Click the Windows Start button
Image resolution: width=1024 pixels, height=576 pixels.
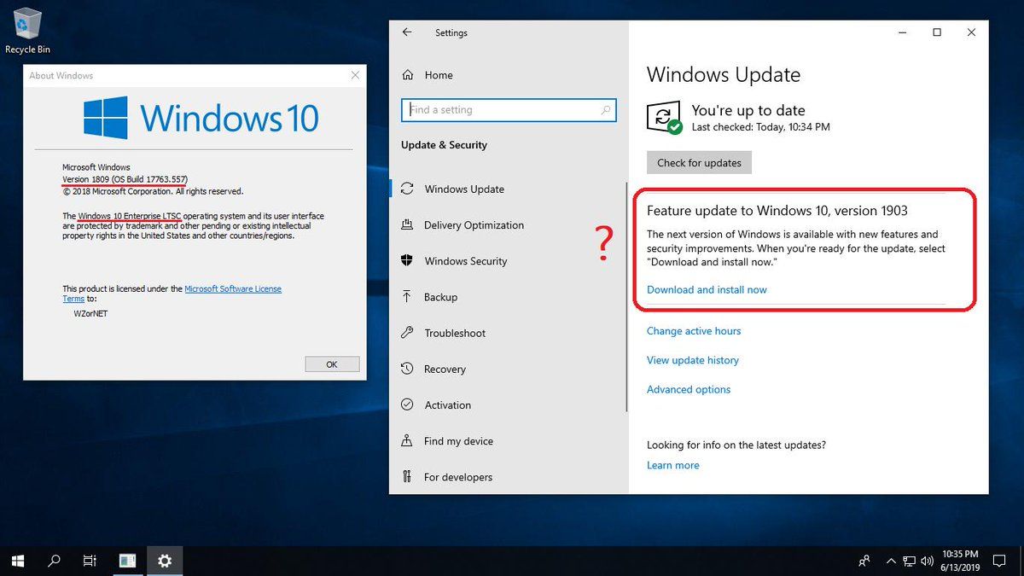(x=19, y=561)
